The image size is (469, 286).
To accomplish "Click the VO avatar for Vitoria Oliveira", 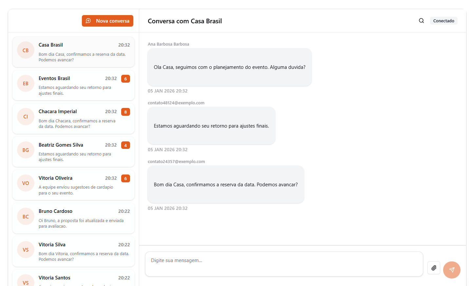I will (26, 183).
